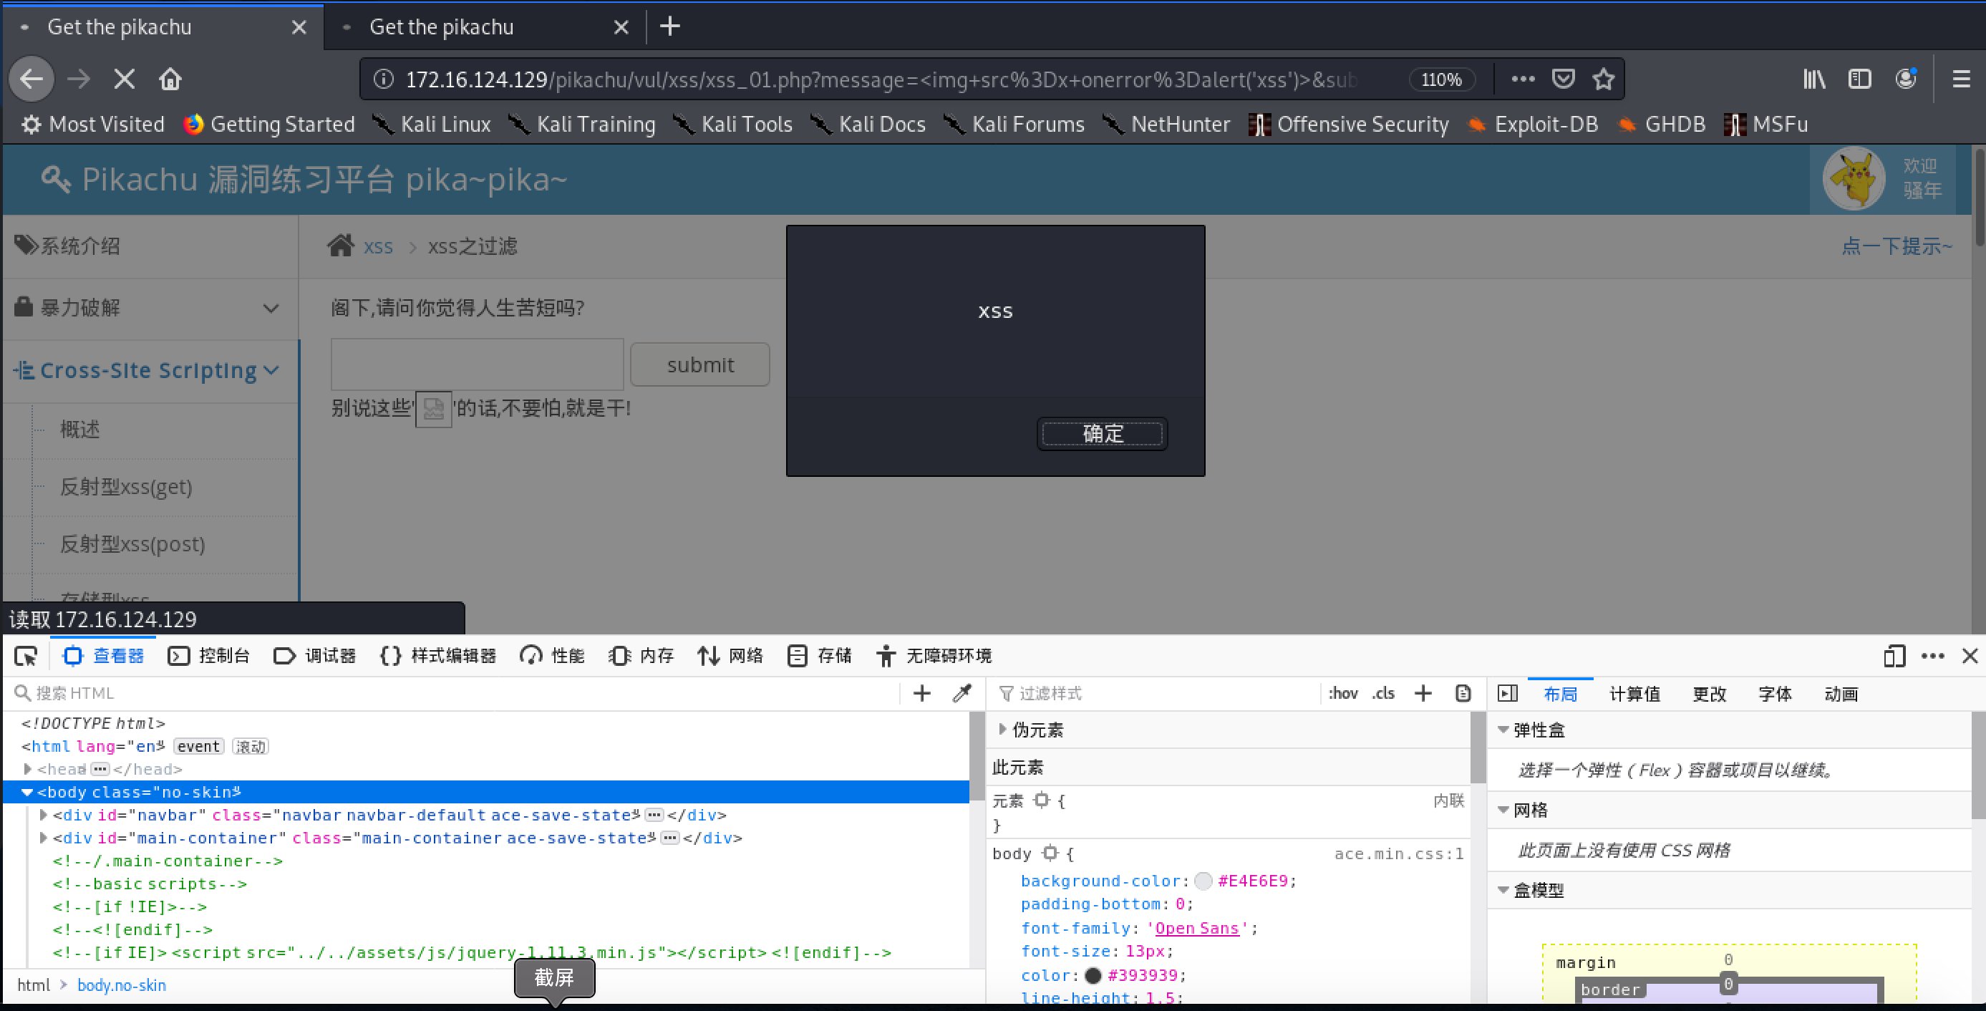This screenshot has height=1011, width=1986.
Task: Open the Firefox hamburger menu
Action: point(1960,79)
